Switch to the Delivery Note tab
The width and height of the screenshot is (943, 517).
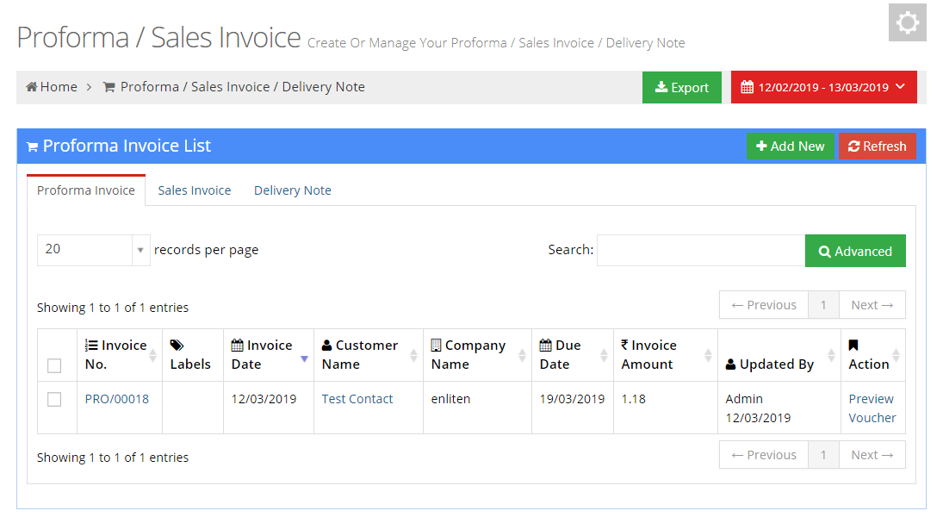point(292,190)
